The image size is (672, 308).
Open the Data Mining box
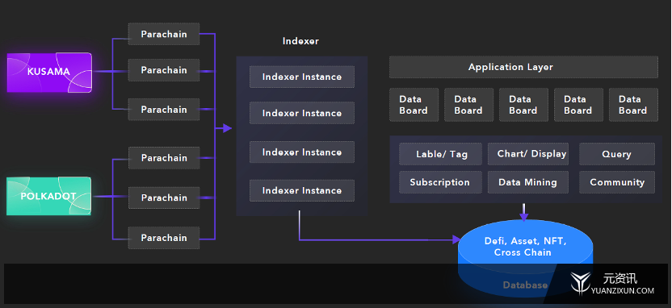tap(528, 182)
